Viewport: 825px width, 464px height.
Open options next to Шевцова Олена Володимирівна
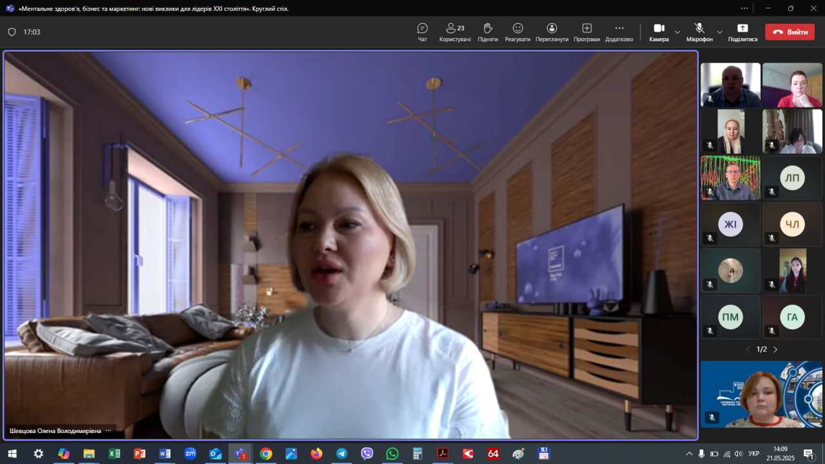108,430
